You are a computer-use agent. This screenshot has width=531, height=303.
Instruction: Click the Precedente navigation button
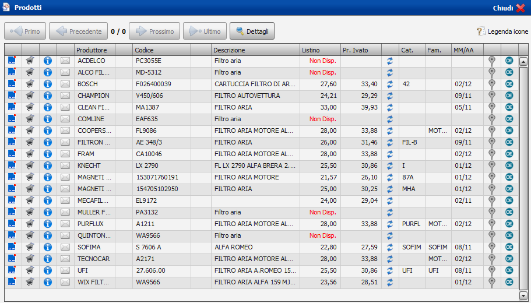(x=78, y=31)
